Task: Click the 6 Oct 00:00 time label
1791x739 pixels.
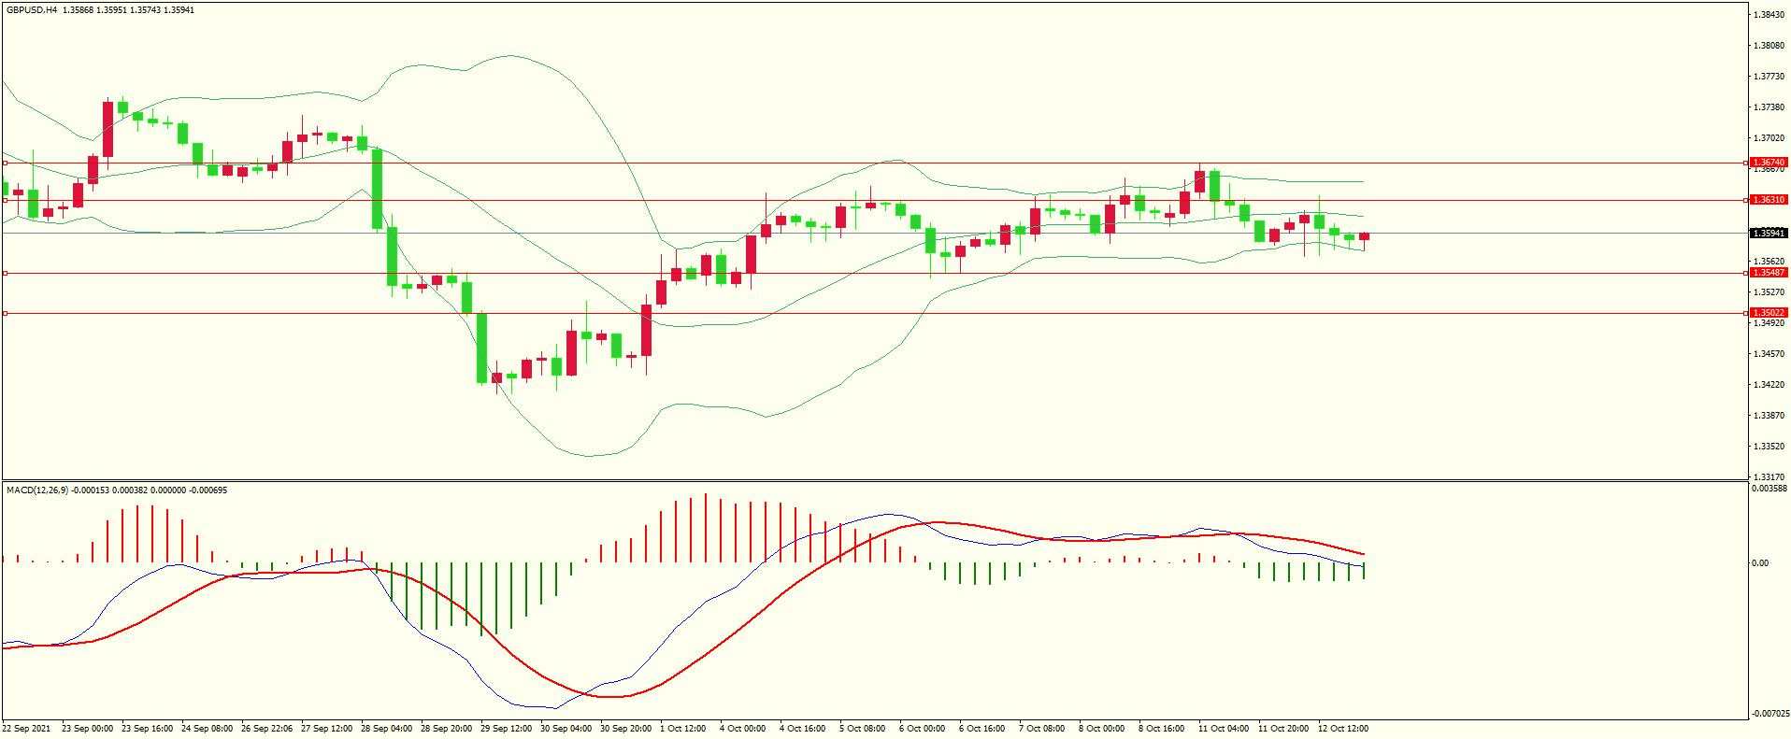Action: 923,728
